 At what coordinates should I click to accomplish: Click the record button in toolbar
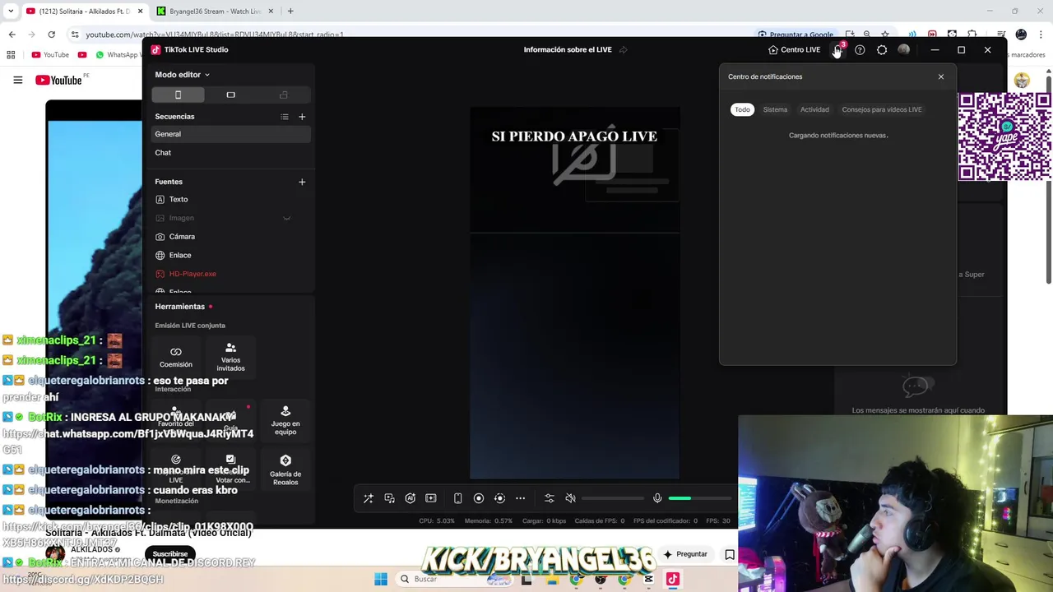478,498
